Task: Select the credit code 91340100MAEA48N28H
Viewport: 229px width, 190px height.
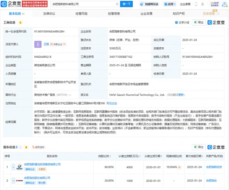Action: pos(49,31)
